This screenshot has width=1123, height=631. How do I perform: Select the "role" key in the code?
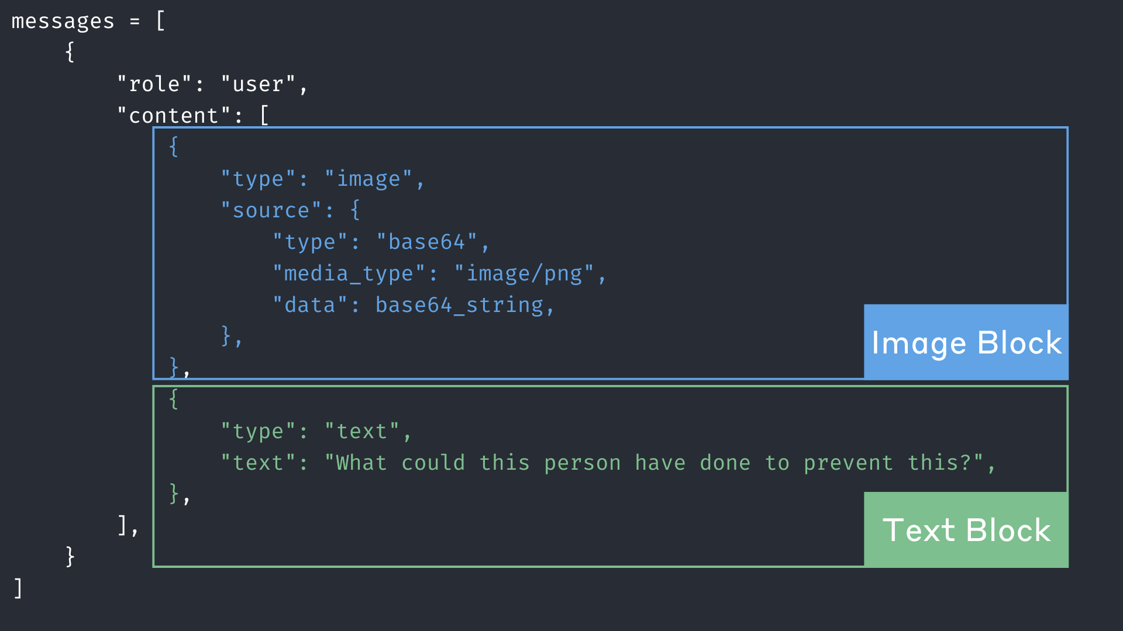(154, 85)
